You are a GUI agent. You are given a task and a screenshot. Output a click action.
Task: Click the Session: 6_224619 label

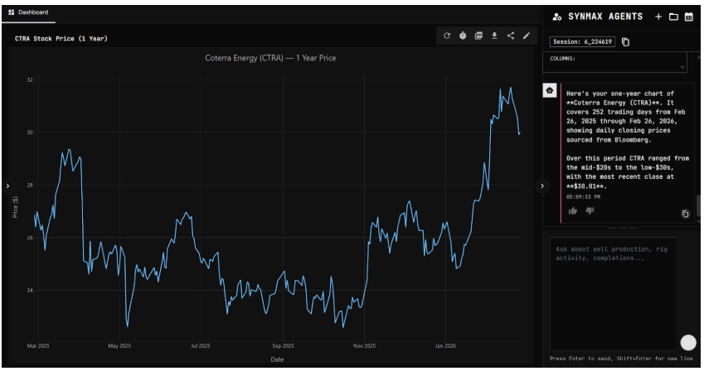pyautogui.click(x=582, y=42)
